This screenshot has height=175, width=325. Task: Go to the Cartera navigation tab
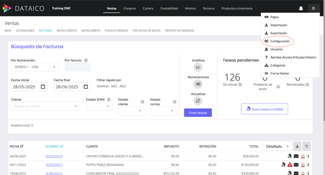[148, 8]
